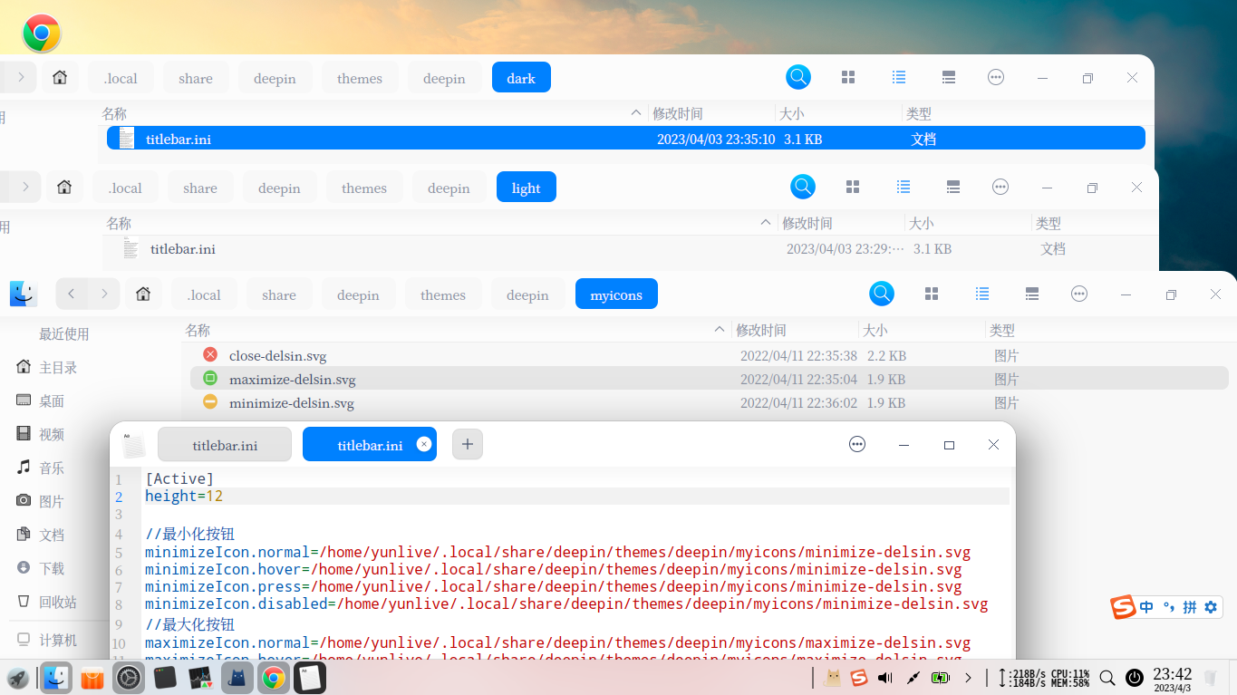Click the power button in the tray

[x=1134, y=678]
